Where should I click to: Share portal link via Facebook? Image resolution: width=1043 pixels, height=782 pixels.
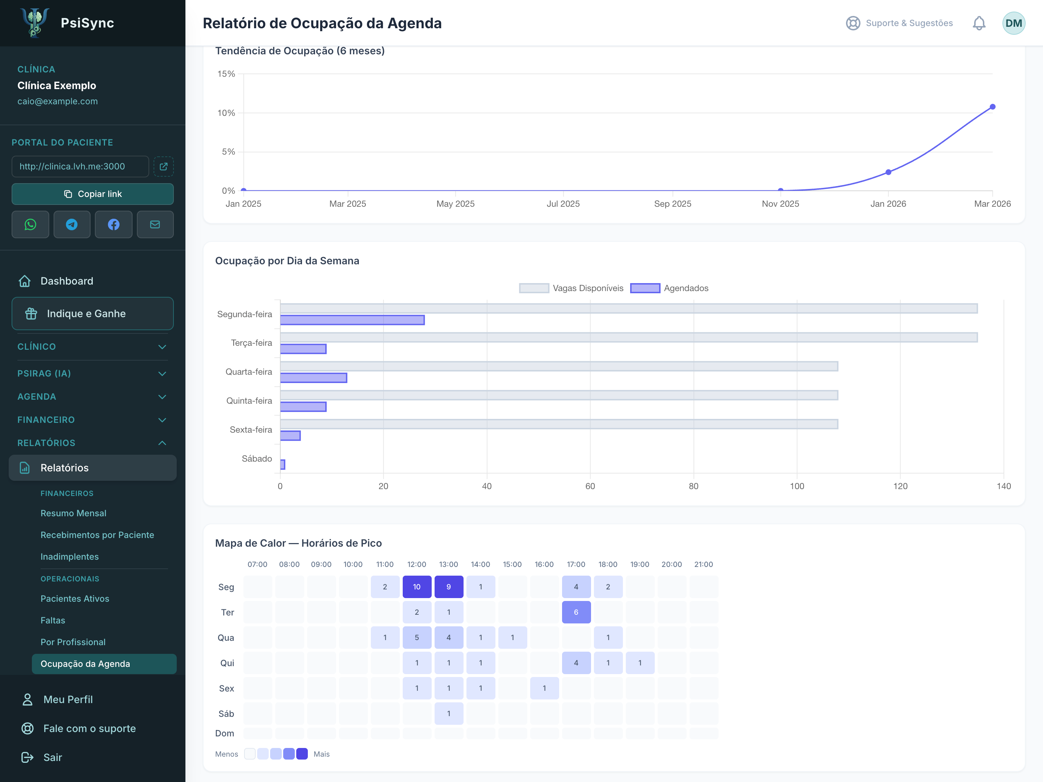[114, 224]
